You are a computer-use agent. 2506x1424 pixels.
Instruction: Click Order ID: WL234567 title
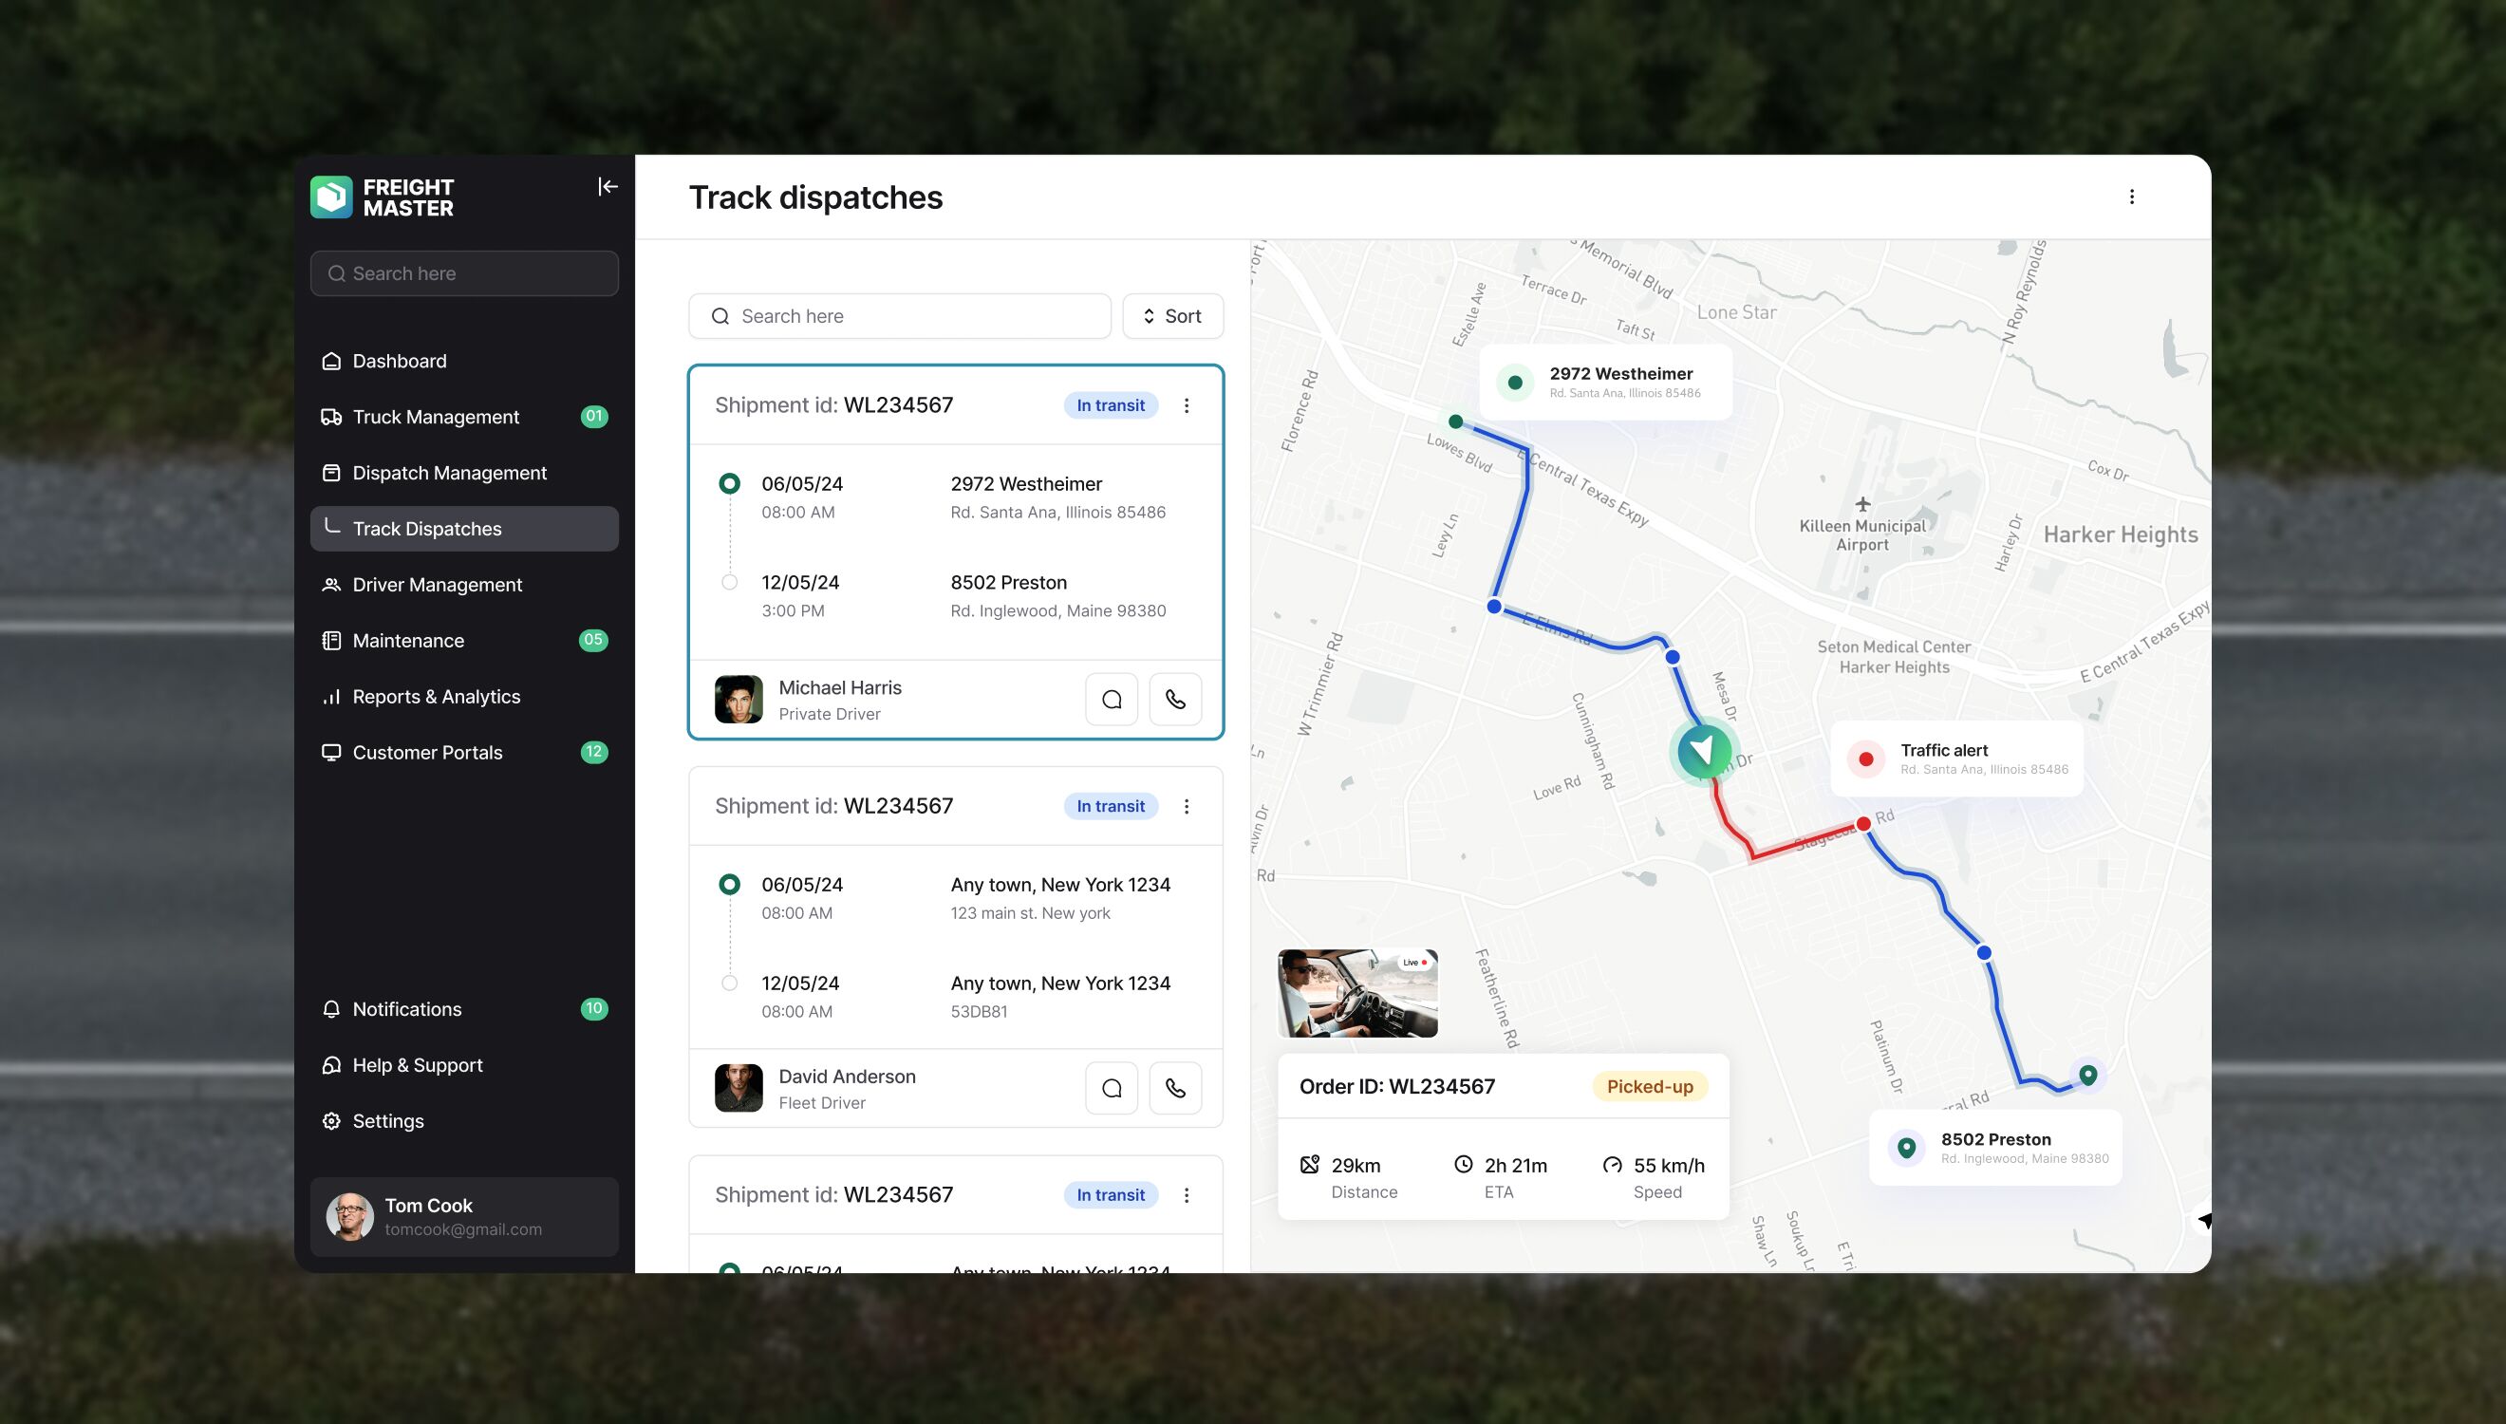(1396, 1086)
